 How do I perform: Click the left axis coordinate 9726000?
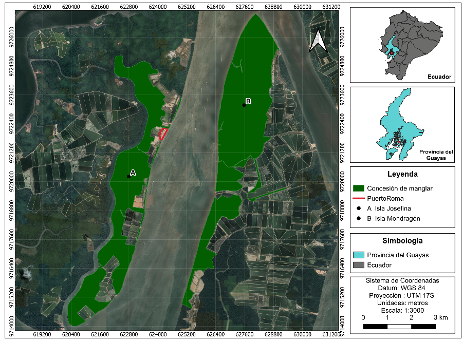tap(11, 37)
